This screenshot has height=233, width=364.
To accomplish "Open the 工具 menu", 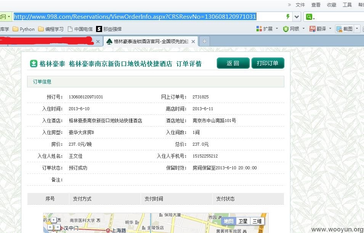I will click(347, 5).
